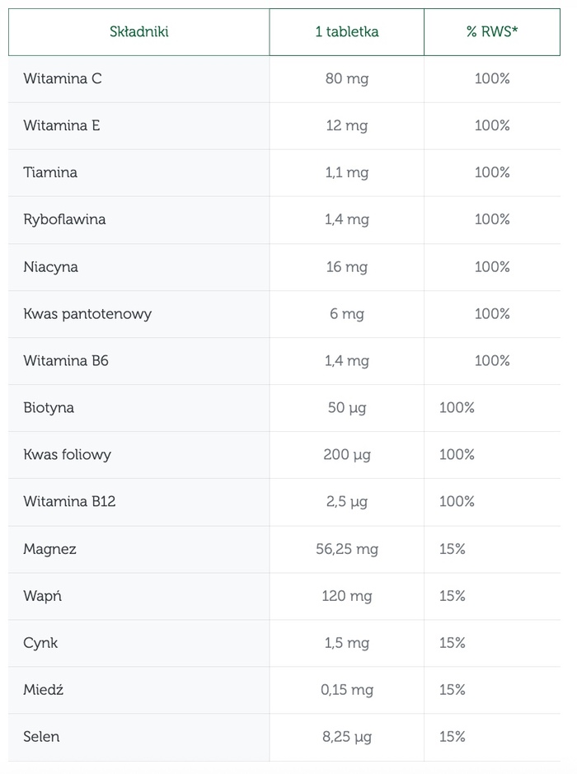Select the Kwas foliowy cell
This screenshot has width=577, height=774.
pos(67,455)
